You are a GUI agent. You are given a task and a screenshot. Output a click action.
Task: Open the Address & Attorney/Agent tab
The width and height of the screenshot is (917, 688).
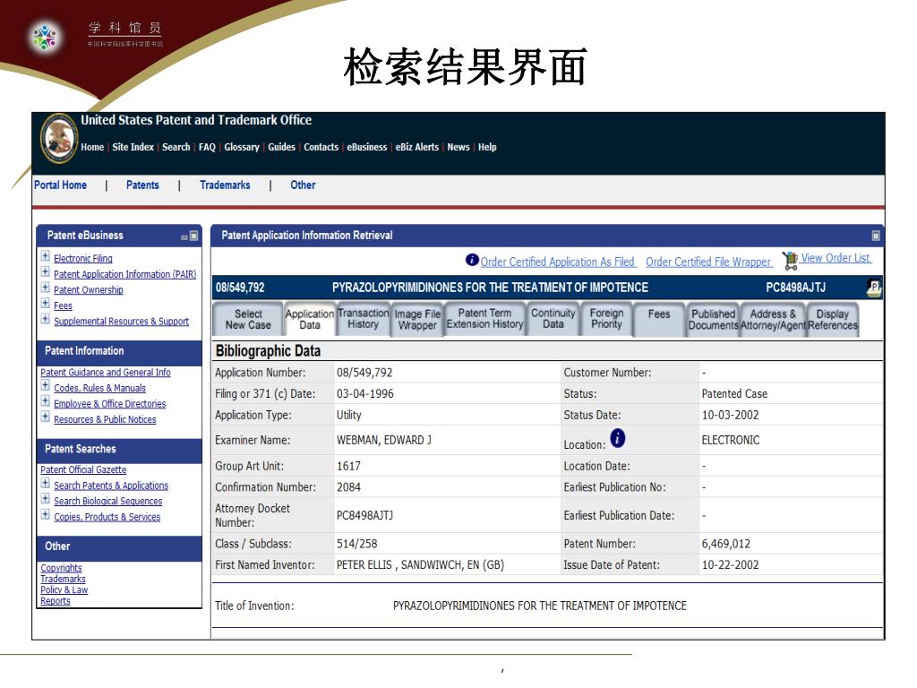(773, 320)
